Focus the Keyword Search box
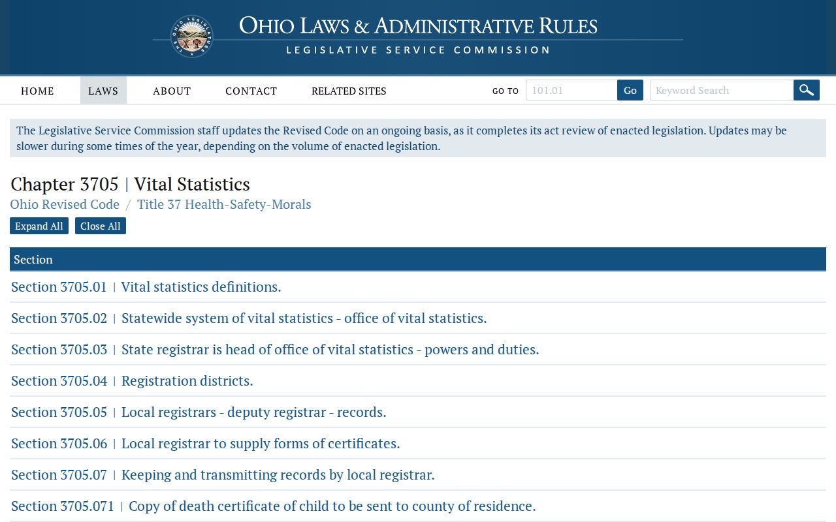 pyautogui.click(x=722, y=90)
